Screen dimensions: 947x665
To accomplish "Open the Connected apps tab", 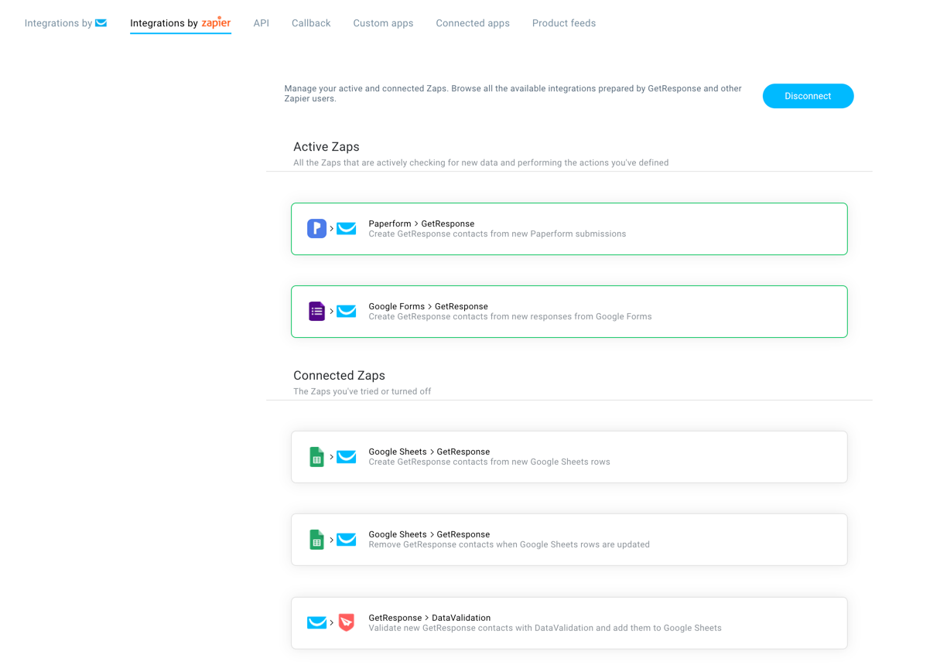I will [473, 23].
